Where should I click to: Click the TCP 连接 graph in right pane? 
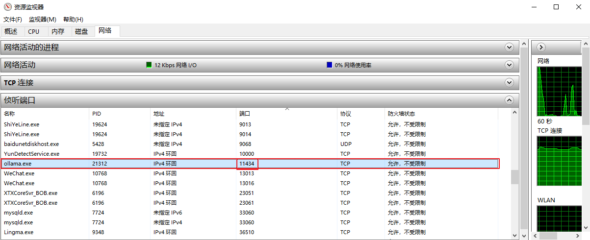(559, 161)
